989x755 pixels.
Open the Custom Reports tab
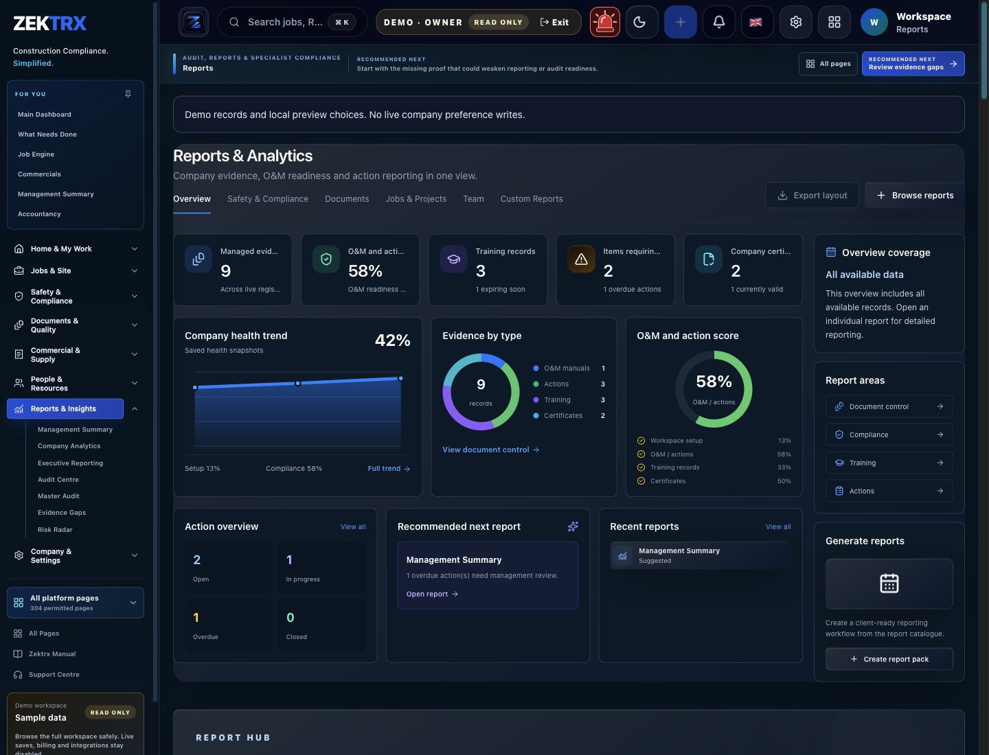(x=532, y=199)
